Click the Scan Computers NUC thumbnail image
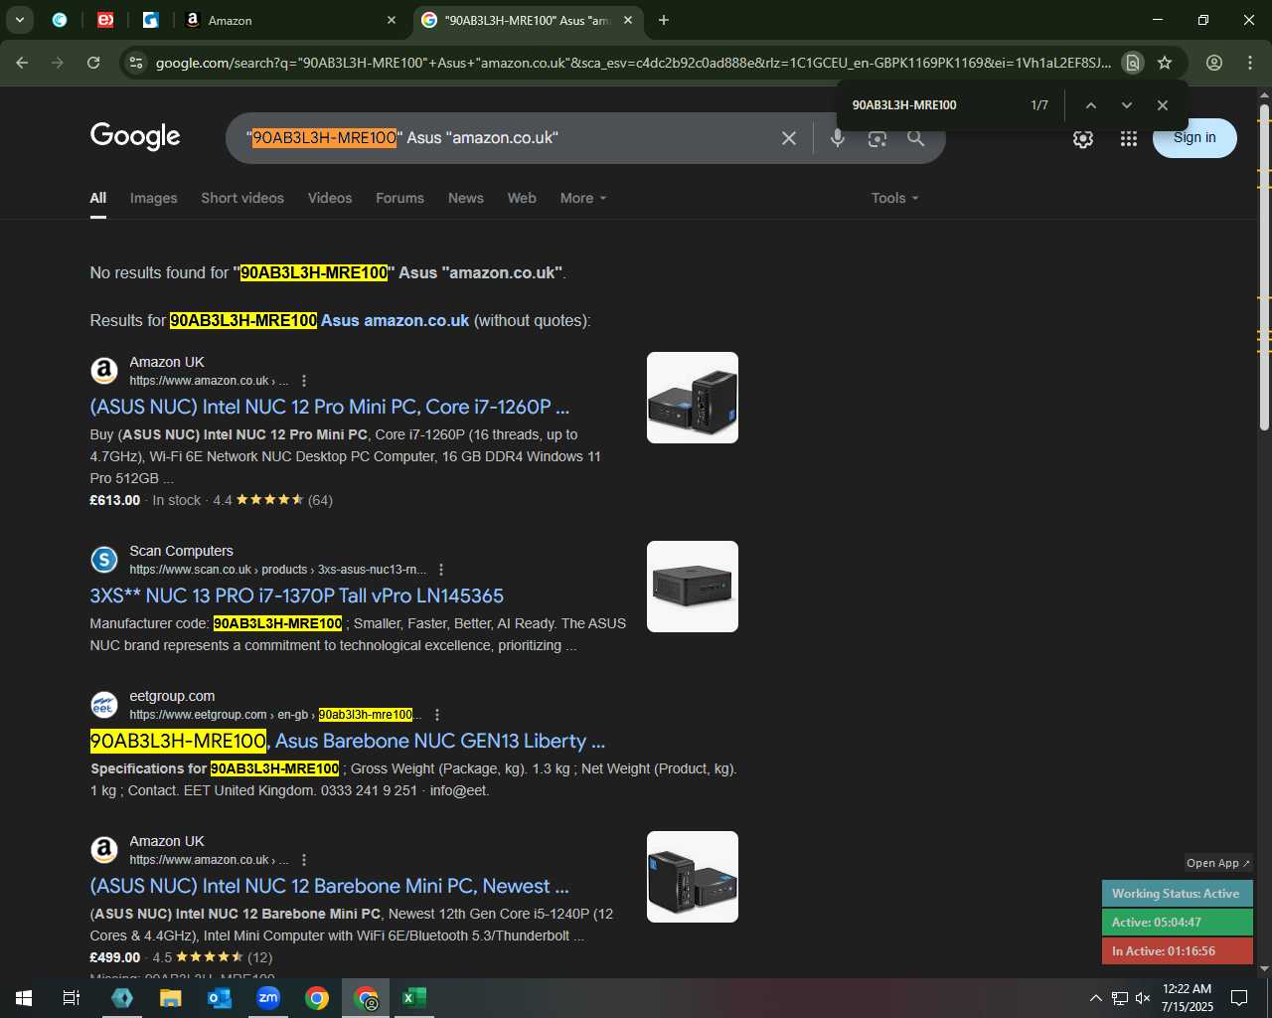The image size is (1272, 1018). [x=693, y=587]
